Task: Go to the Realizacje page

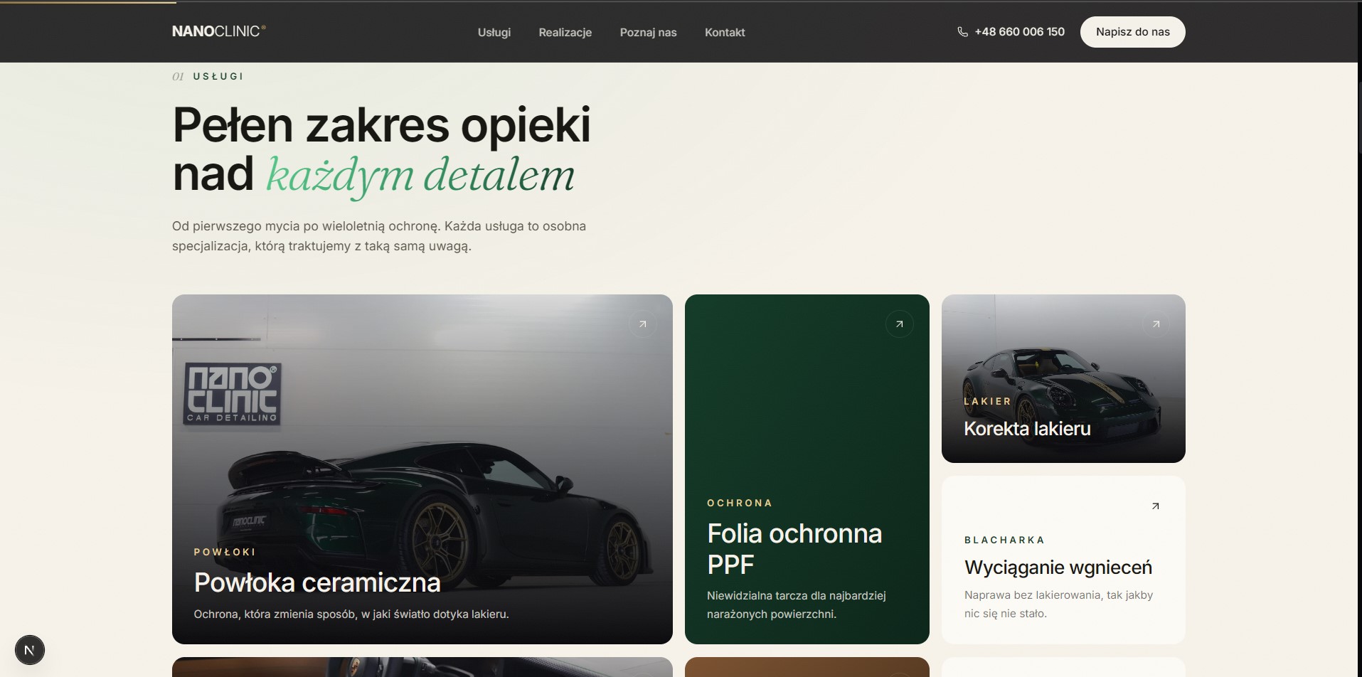Action: pyautogui.click(x=565, y=32)
